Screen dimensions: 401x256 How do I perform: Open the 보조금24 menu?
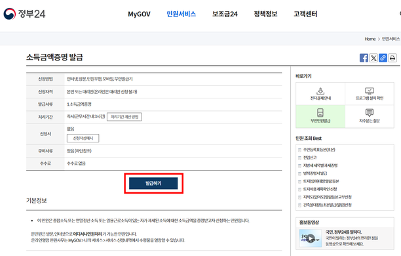(x=225, y=14)
